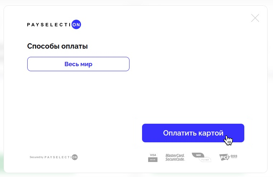Click the Способы оплаты heading
273x177 pixels.
(57, 46)
